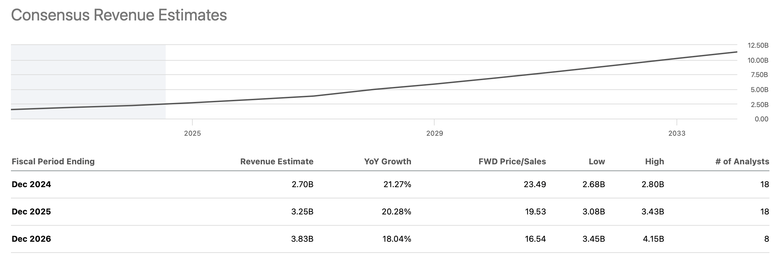Screen dimensions: 779x255
Task: Sort by Revenue Estimate column header
Action: pyautogui.click(x=276, y=161)
